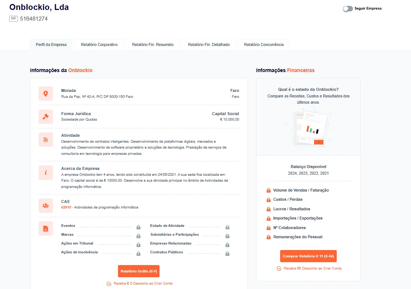Select the Estado de Atividade entry
This screenshot has height=289, width=411.
click(167, 225)
